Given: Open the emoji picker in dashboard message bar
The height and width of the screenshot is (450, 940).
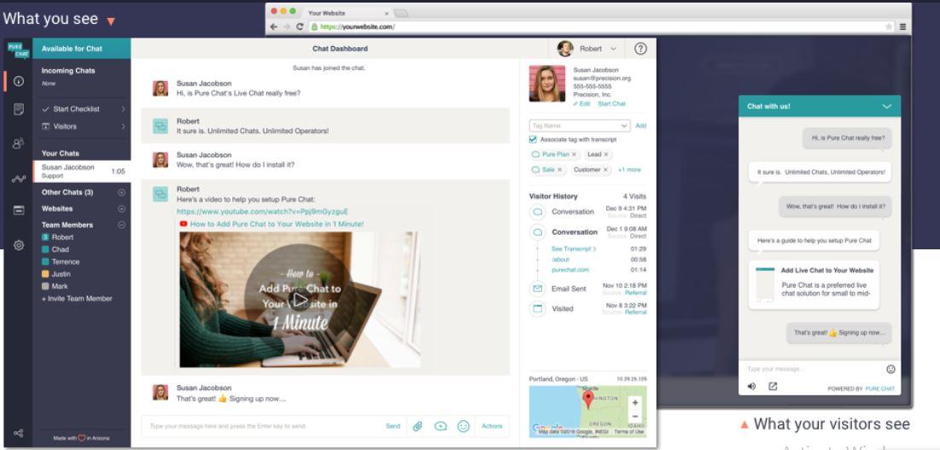Looking at the screenshot, I should 463,426.
